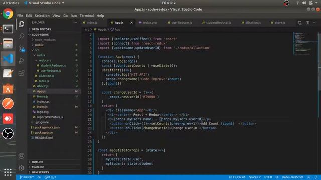Open the Search view in activity bar
Viewport: 321px width, 180px height.
point(21,36)
